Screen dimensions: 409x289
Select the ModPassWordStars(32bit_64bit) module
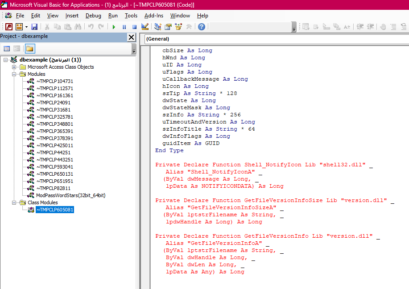point(70,195)
